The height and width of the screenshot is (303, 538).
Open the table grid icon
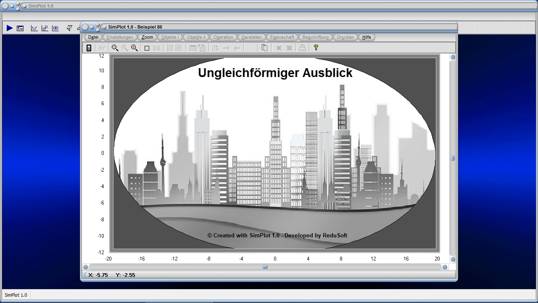193,48
